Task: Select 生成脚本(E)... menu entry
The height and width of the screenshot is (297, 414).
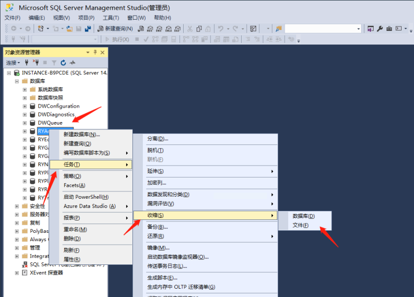Action: (205, 278)
